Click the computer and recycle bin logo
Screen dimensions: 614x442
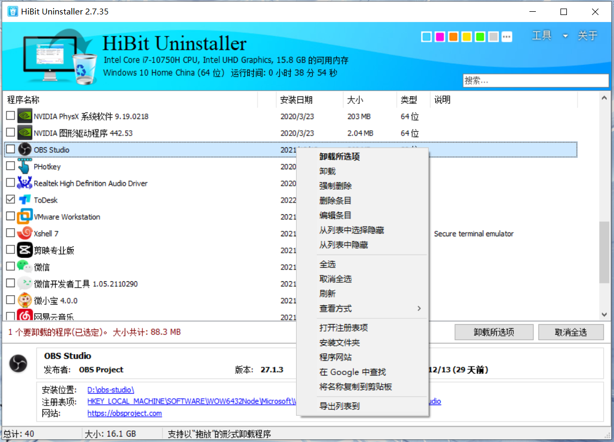pos(59,57)
